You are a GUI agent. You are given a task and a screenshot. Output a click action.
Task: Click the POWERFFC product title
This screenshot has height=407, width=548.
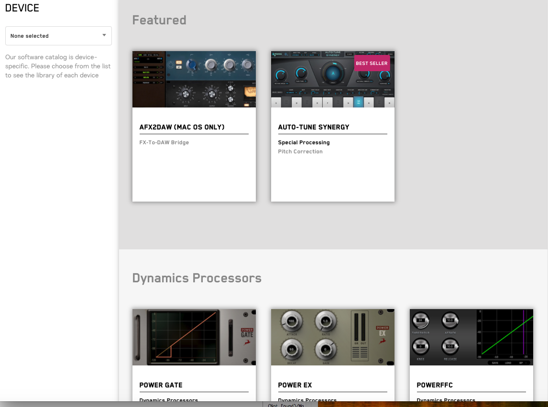(434, 385)
